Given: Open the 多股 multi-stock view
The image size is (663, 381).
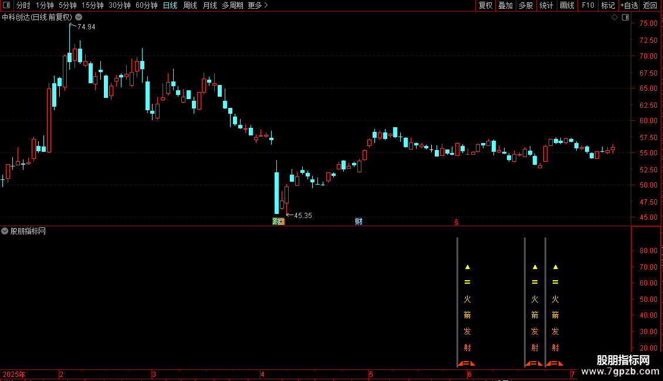Looking at the screenshot, I should 526,5.
